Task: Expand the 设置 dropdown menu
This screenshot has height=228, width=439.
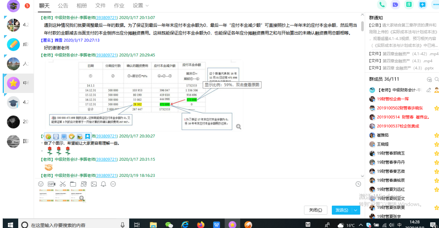Action: (141, 5)
